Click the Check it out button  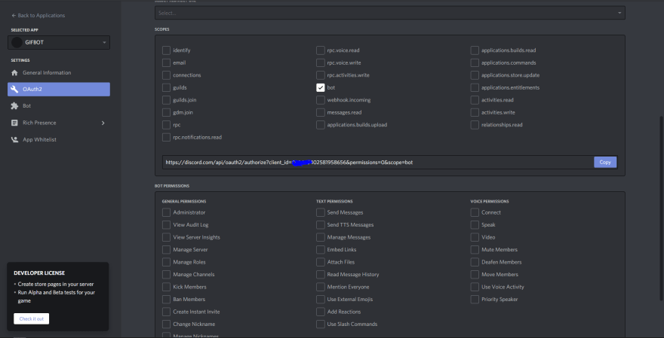pyautogui.click(x=32, y=318)
